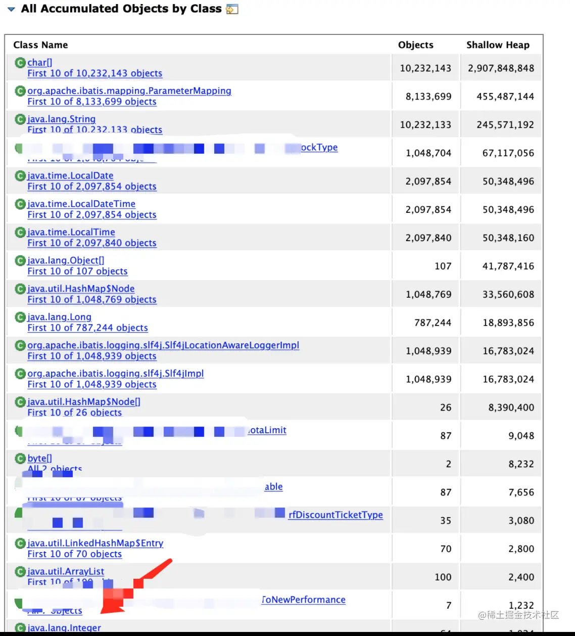Open the java.util.HashMap$Node class link
Screen dimensions: 575x636
click(x=81, y=289)
